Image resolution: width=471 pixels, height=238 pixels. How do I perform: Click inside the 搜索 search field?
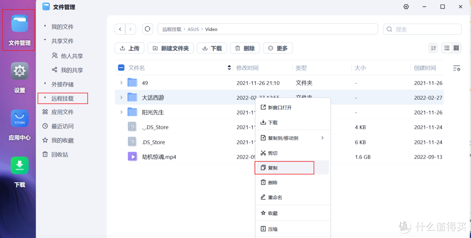click(422, 30)
